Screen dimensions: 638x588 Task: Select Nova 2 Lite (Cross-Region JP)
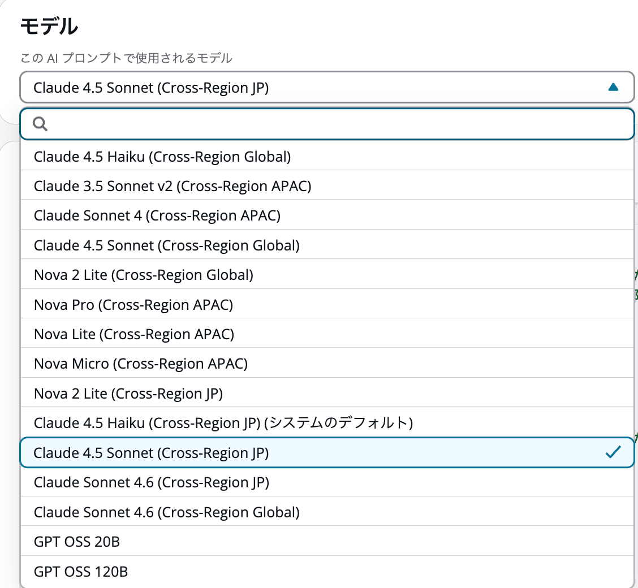pyautogui.click(x=327, y=394)
